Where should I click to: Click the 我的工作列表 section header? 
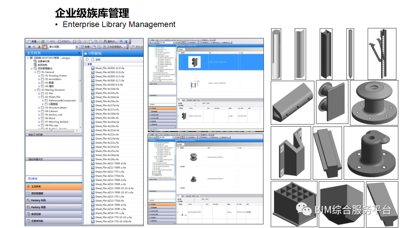[54, 135]
